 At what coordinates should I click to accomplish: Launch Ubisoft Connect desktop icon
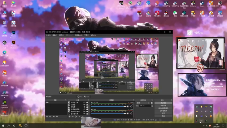click(x=139, y=5)
